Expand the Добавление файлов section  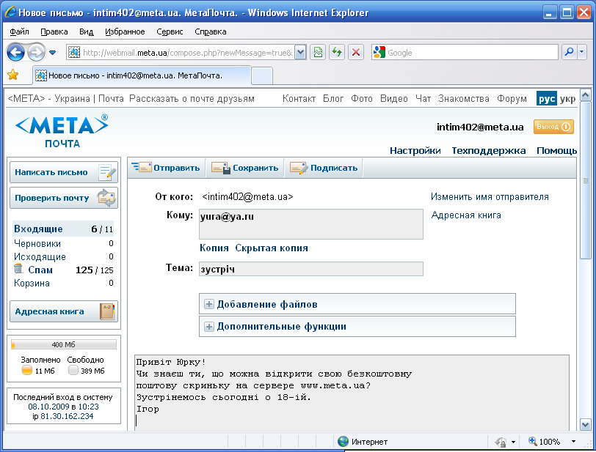(357, 304)
